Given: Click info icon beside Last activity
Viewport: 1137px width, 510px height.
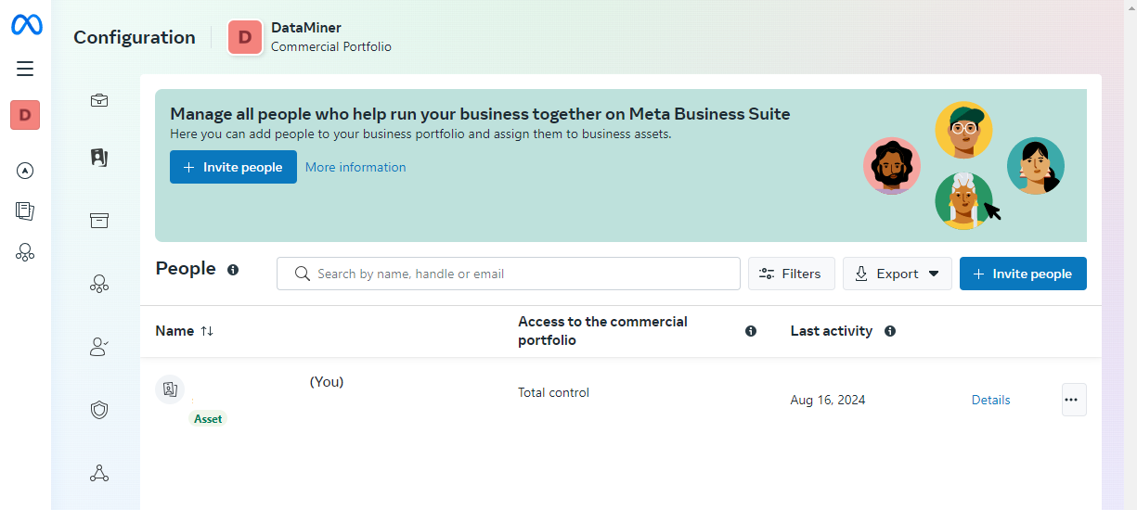Looking at the screenshot, I should click(x=890, y=331).
